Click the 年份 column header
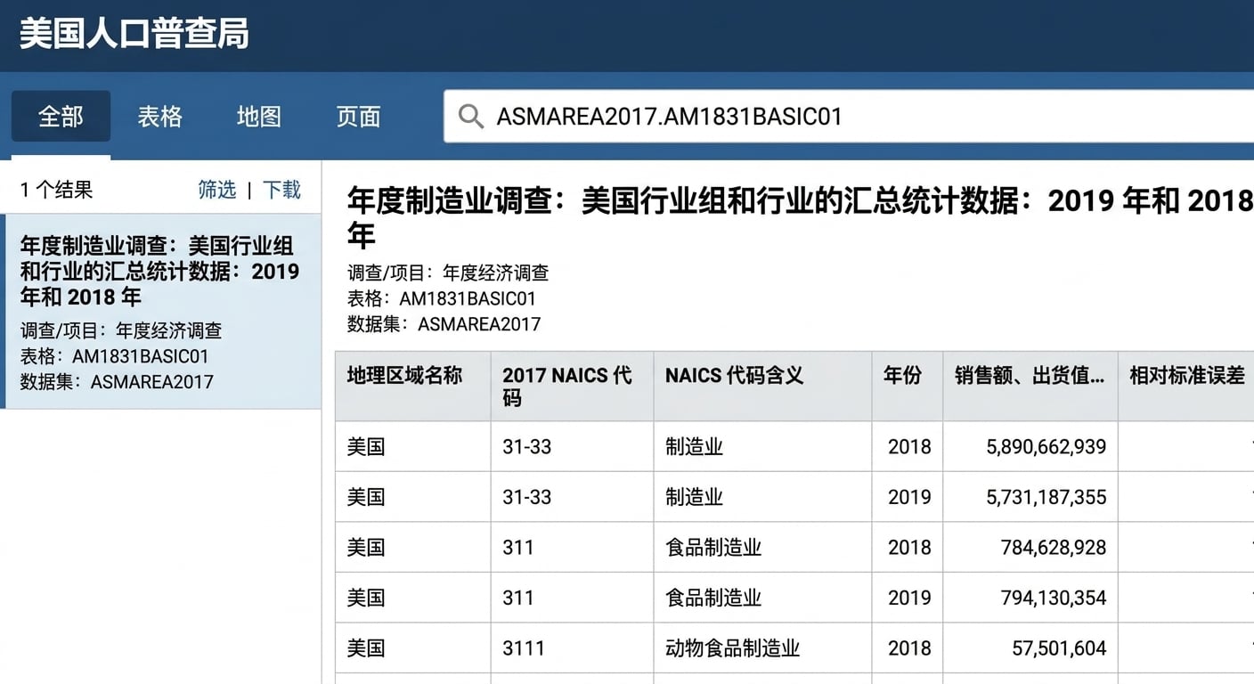Viewport: 1254px width, 684px height. pyautogui.click(x=908, y=386)
